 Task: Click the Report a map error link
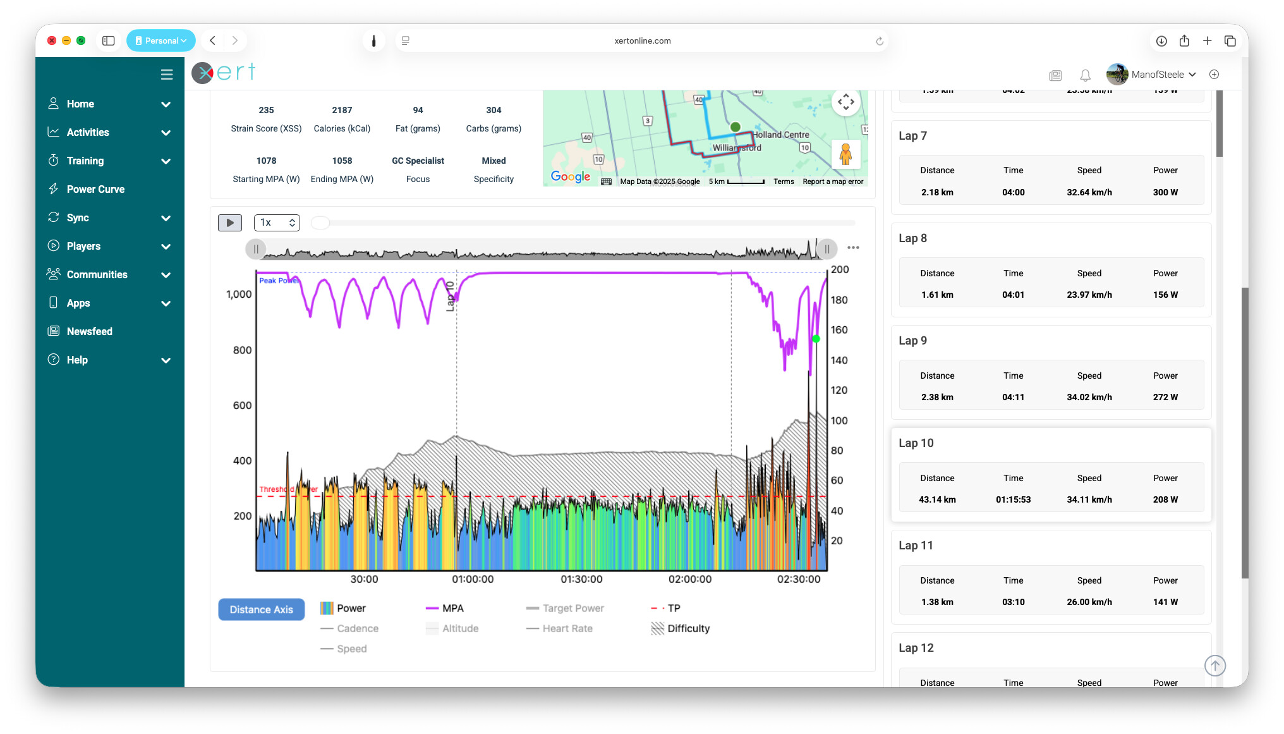click(832, 181)
